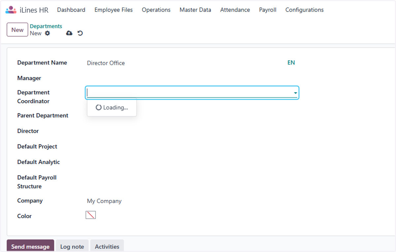This screenshot has height=252, width=396.
Task: Click the Color field label
Action: 24,216
